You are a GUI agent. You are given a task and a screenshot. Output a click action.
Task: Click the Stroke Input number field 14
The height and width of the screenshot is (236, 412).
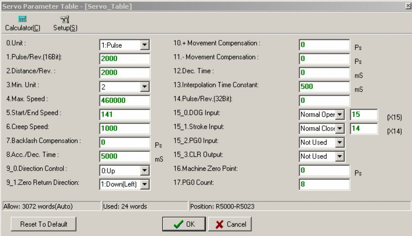coord(364,128)
